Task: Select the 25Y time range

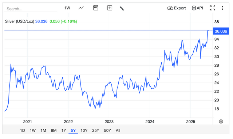Action: [95, 130]
